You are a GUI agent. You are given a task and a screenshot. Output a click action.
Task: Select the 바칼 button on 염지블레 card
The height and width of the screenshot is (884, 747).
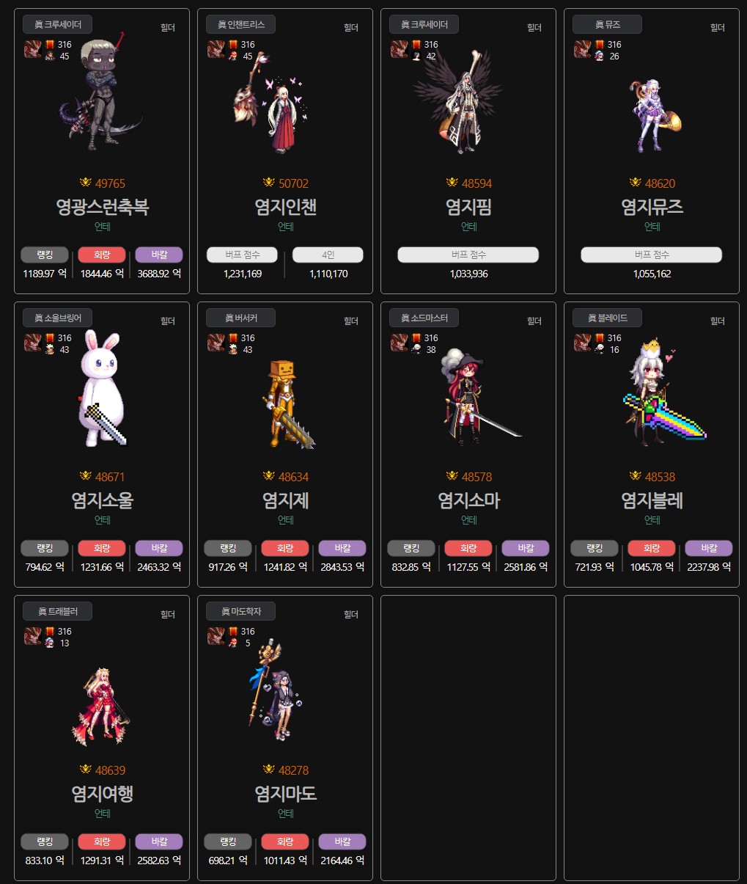click(709, 548)
